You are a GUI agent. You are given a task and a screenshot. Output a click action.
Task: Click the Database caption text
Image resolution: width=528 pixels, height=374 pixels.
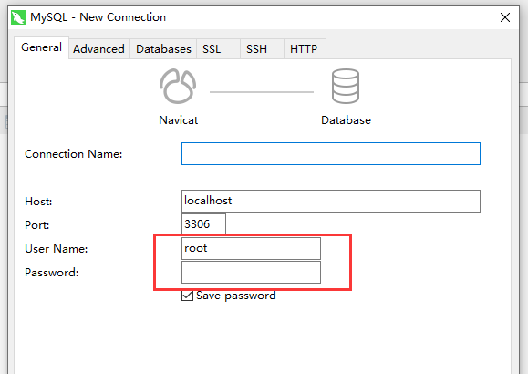(346, 120)
